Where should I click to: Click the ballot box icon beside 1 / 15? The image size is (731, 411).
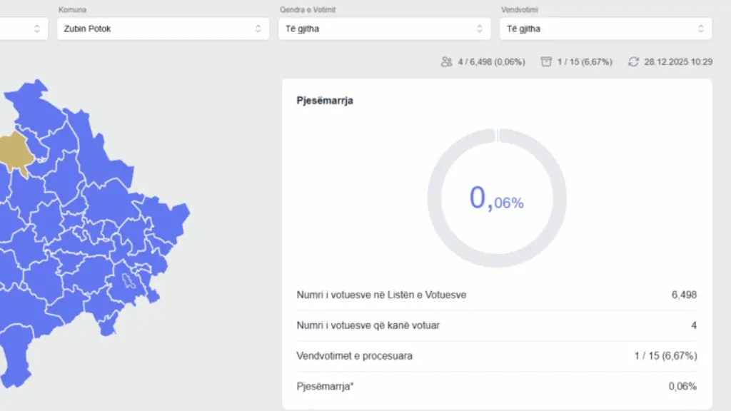pos(546,62)
